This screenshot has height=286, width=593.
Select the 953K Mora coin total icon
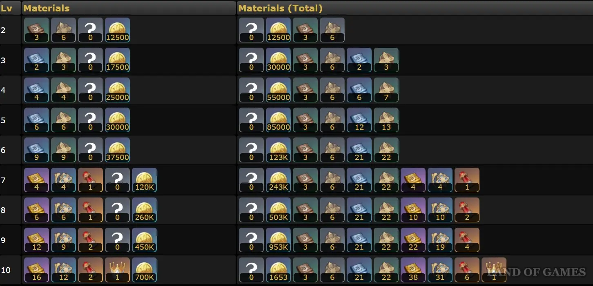point(279,240)
